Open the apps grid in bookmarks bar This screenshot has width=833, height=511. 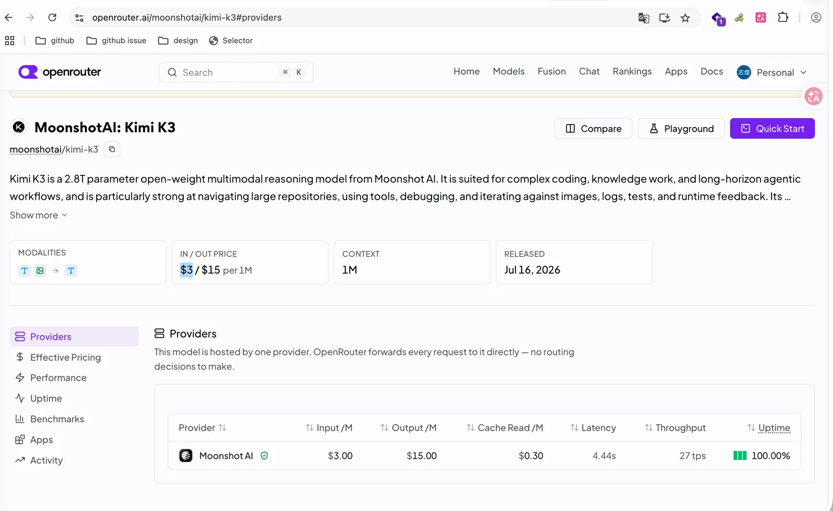click(x=10, y=41)
